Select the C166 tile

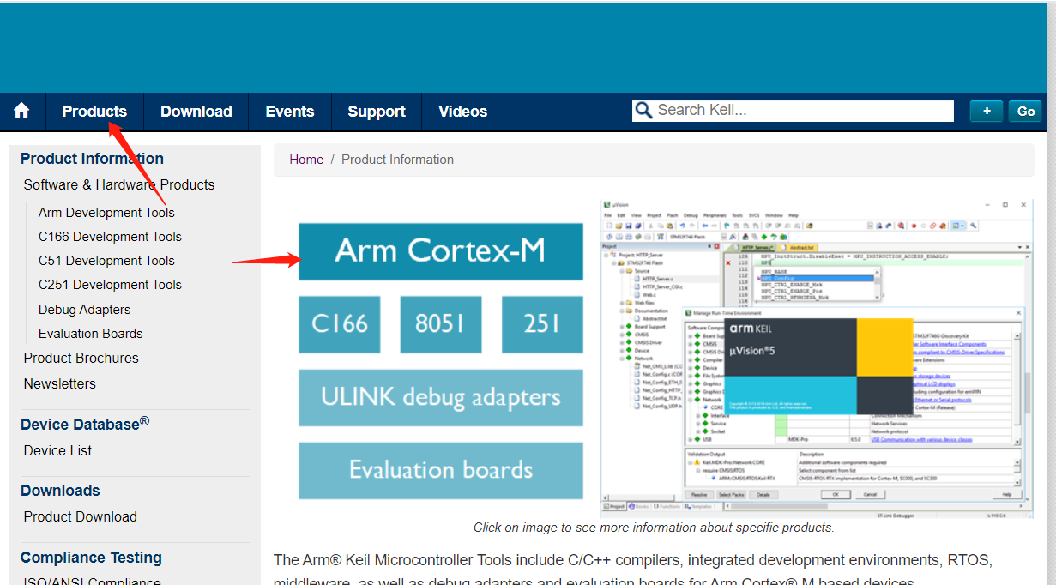(x=340, y=324)
